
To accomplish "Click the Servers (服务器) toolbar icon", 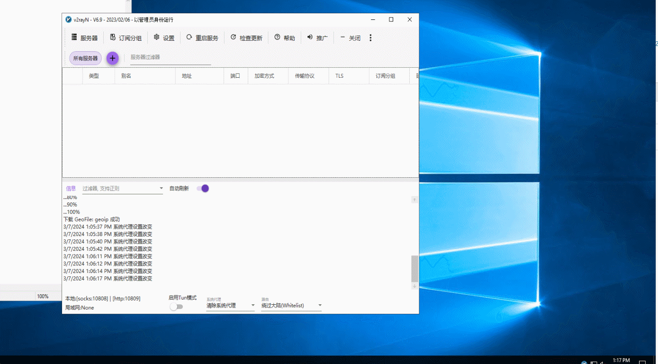I will pos(74,37).
